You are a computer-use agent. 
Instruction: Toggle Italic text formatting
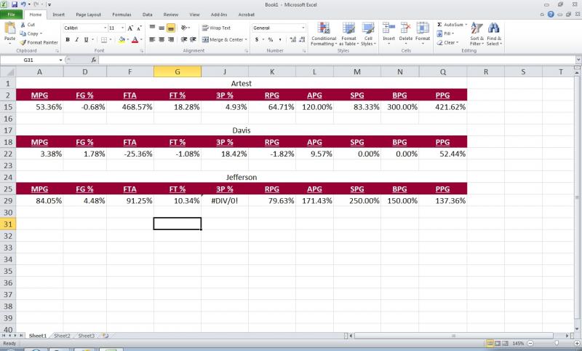pos(76,39)
